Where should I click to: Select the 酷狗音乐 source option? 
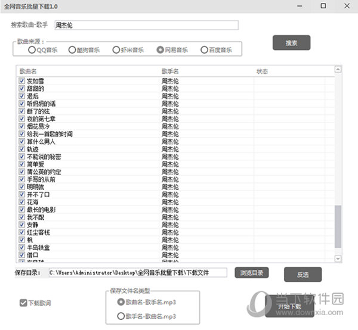click(72, 49)
